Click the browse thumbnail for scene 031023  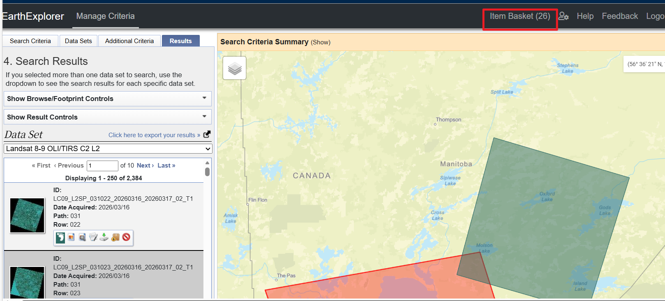click(27, 283)
